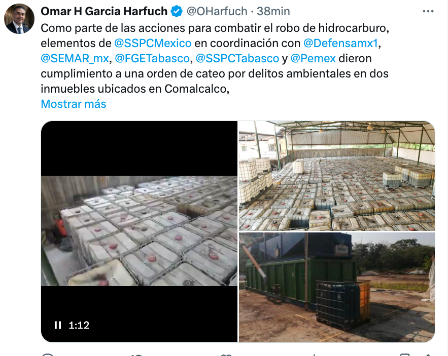Image resolution: width=448 pixels, height=356 pixels.
Task: Open the video of white container tanks
Action: click(139, 231)
